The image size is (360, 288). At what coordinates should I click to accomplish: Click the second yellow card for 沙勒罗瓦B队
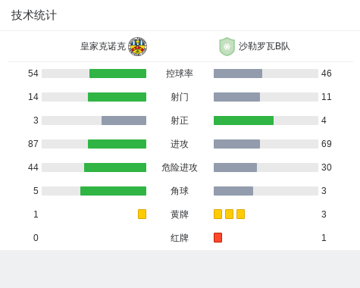pos(229,214)
